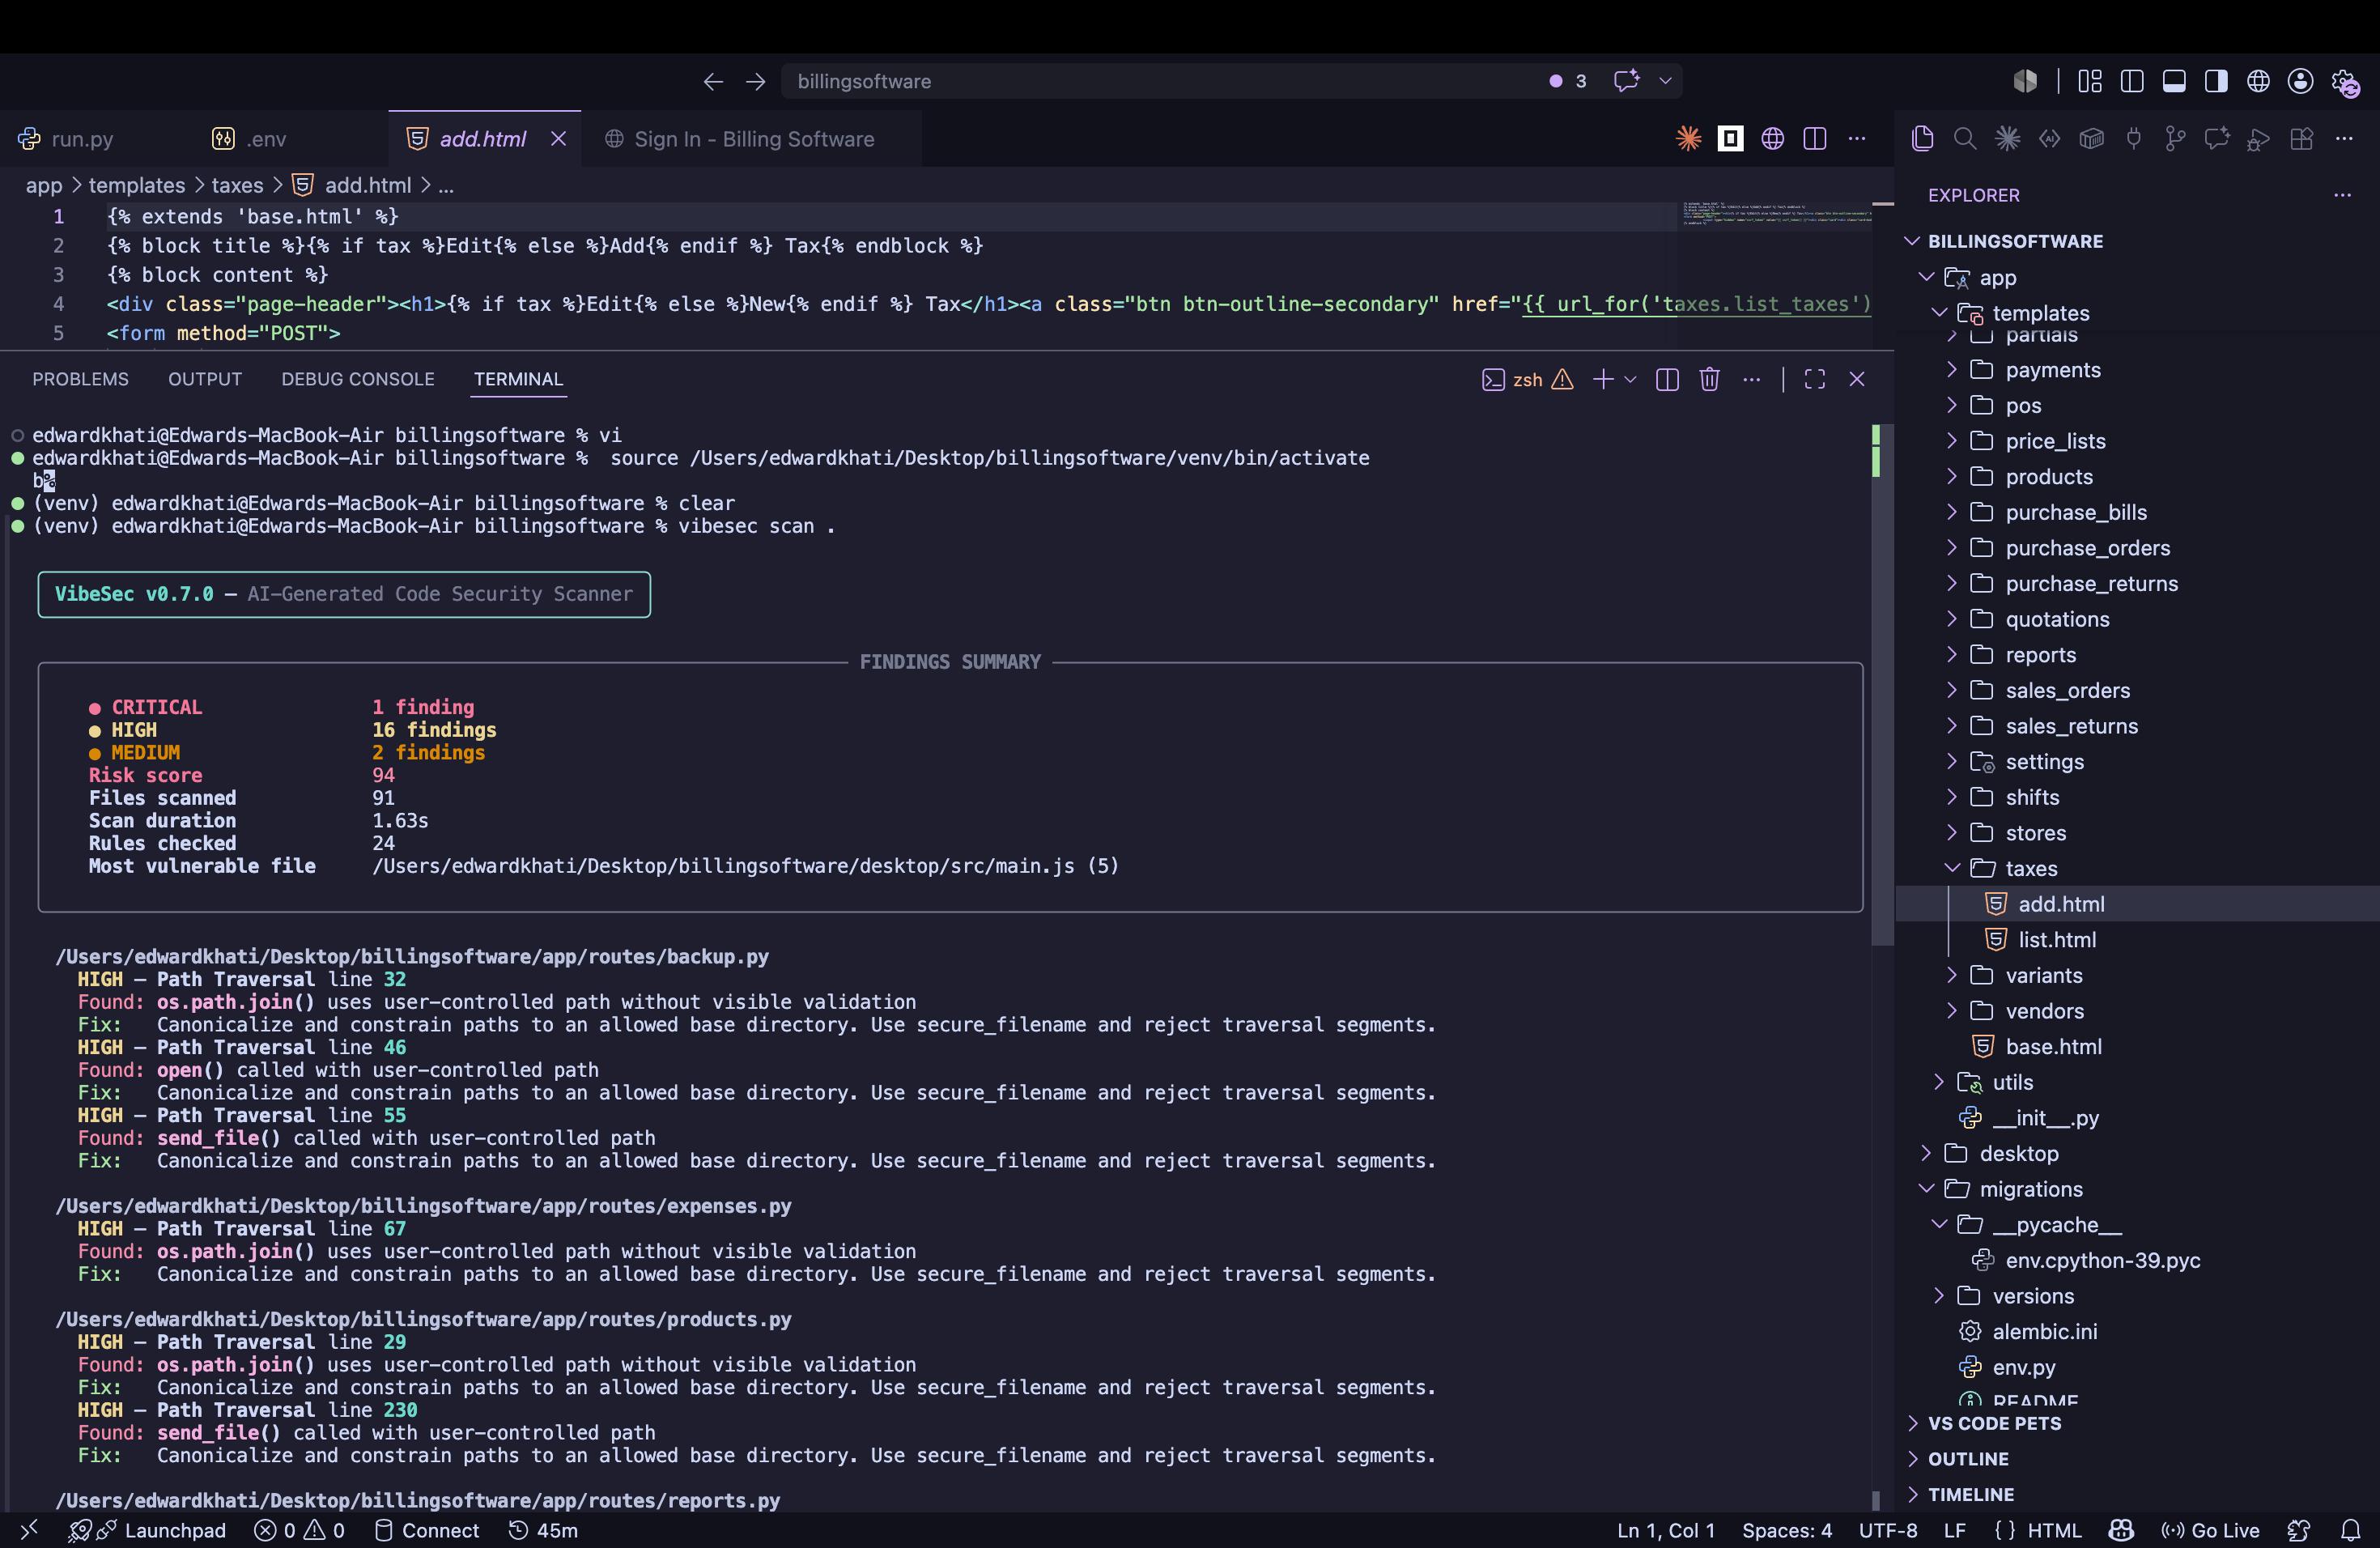
Task: Open the Extensions view icon
Action: point(2302,139)
